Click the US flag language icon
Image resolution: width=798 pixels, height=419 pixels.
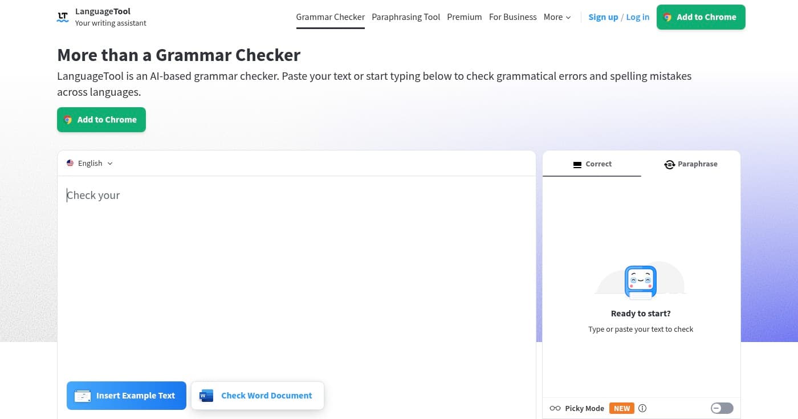tap(70, 163)
